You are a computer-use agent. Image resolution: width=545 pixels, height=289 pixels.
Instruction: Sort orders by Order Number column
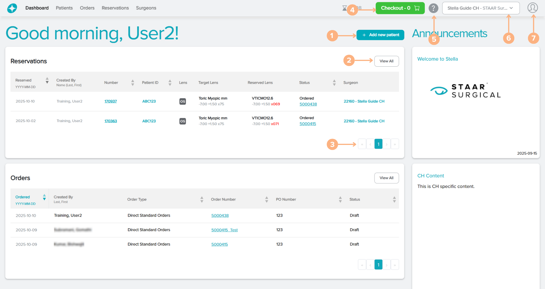pyautogui.click(x=266, y=199)
